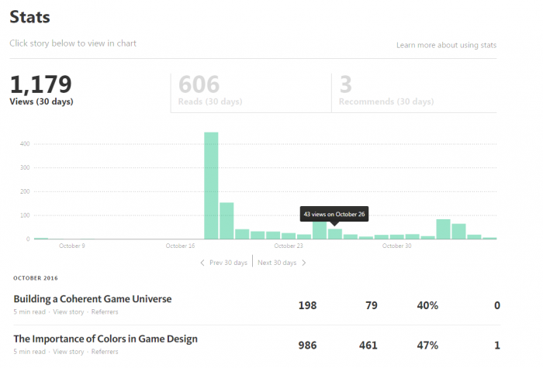The image size is (543, 368).
Task: Open the 'Learn more about using stats' link
Action: [x=446, y=45]
